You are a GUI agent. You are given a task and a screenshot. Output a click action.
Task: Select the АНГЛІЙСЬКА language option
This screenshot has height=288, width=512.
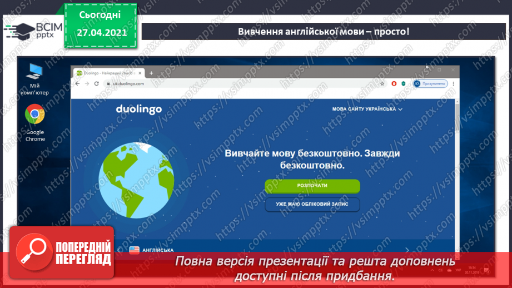[152, 250]
